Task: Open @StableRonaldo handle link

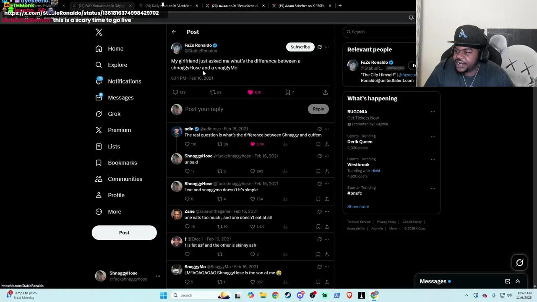Action: coord(201,51)
